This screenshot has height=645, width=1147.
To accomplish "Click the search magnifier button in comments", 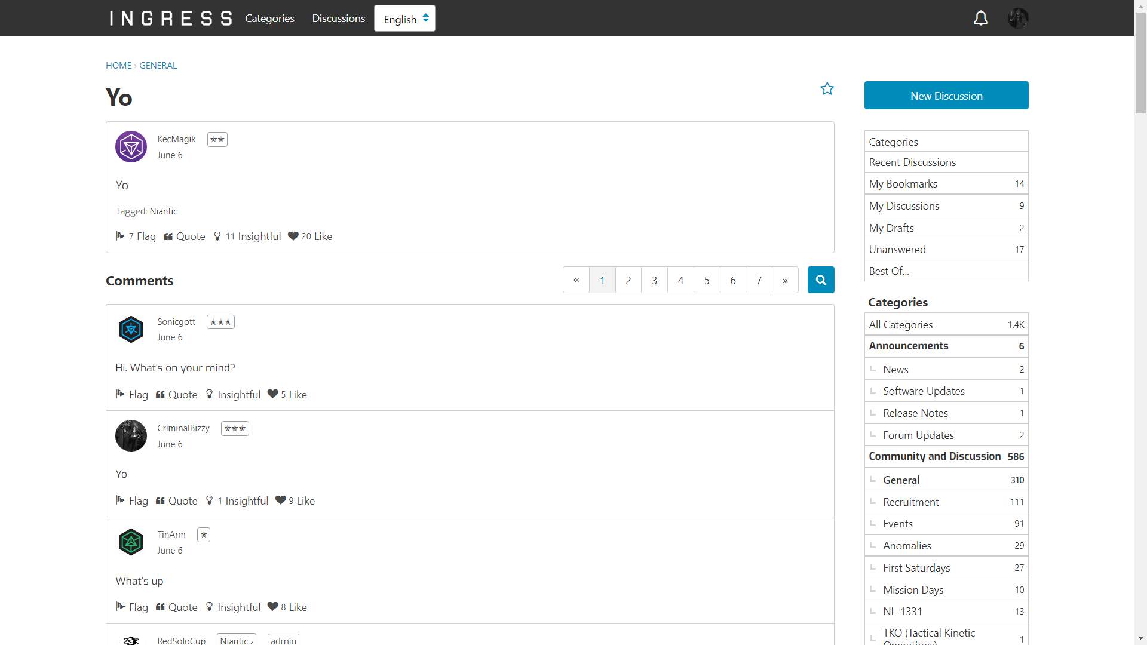I will pyautogui.click(x=821, y=280).
